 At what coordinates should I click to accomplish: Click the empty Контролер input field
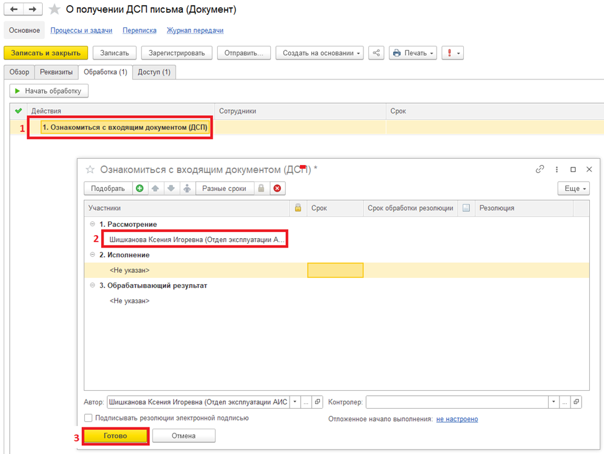click(456, 402)
